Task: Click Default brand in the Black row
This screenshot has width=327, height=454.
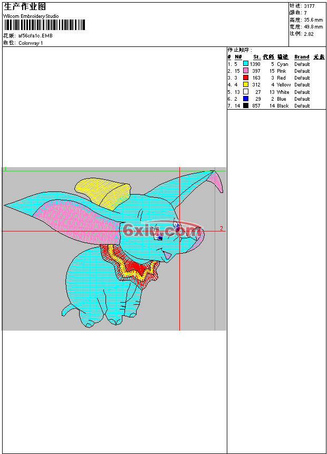Action: pyautogui.click(x=302, y=106)
